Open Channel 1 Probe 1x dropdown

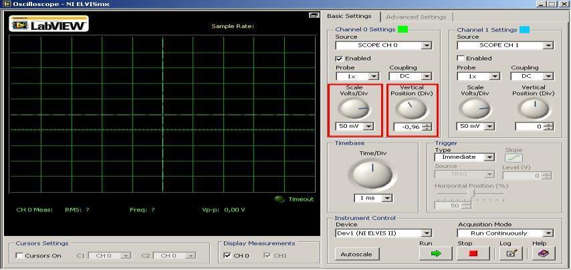point(478,77)
